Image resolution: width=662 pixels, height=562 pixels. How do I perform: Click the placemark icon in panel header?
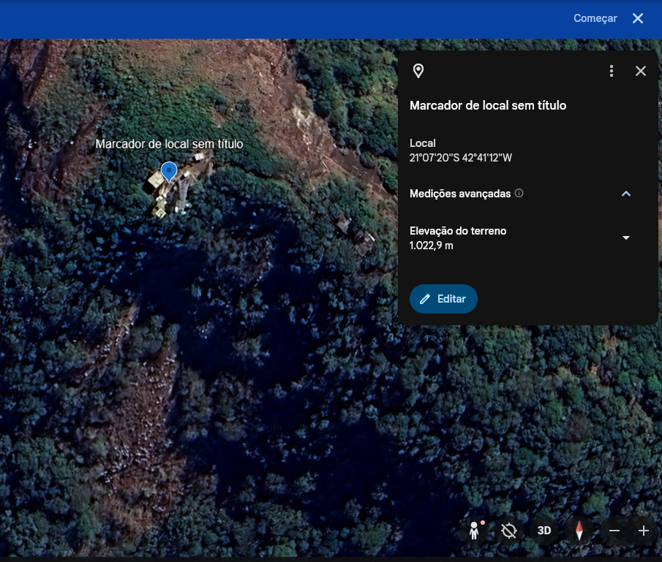(x=418, y=71)
